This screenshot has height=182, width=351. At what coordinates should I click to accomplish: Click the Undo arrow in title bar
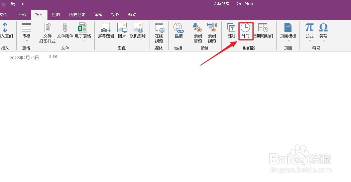(13, 4)
